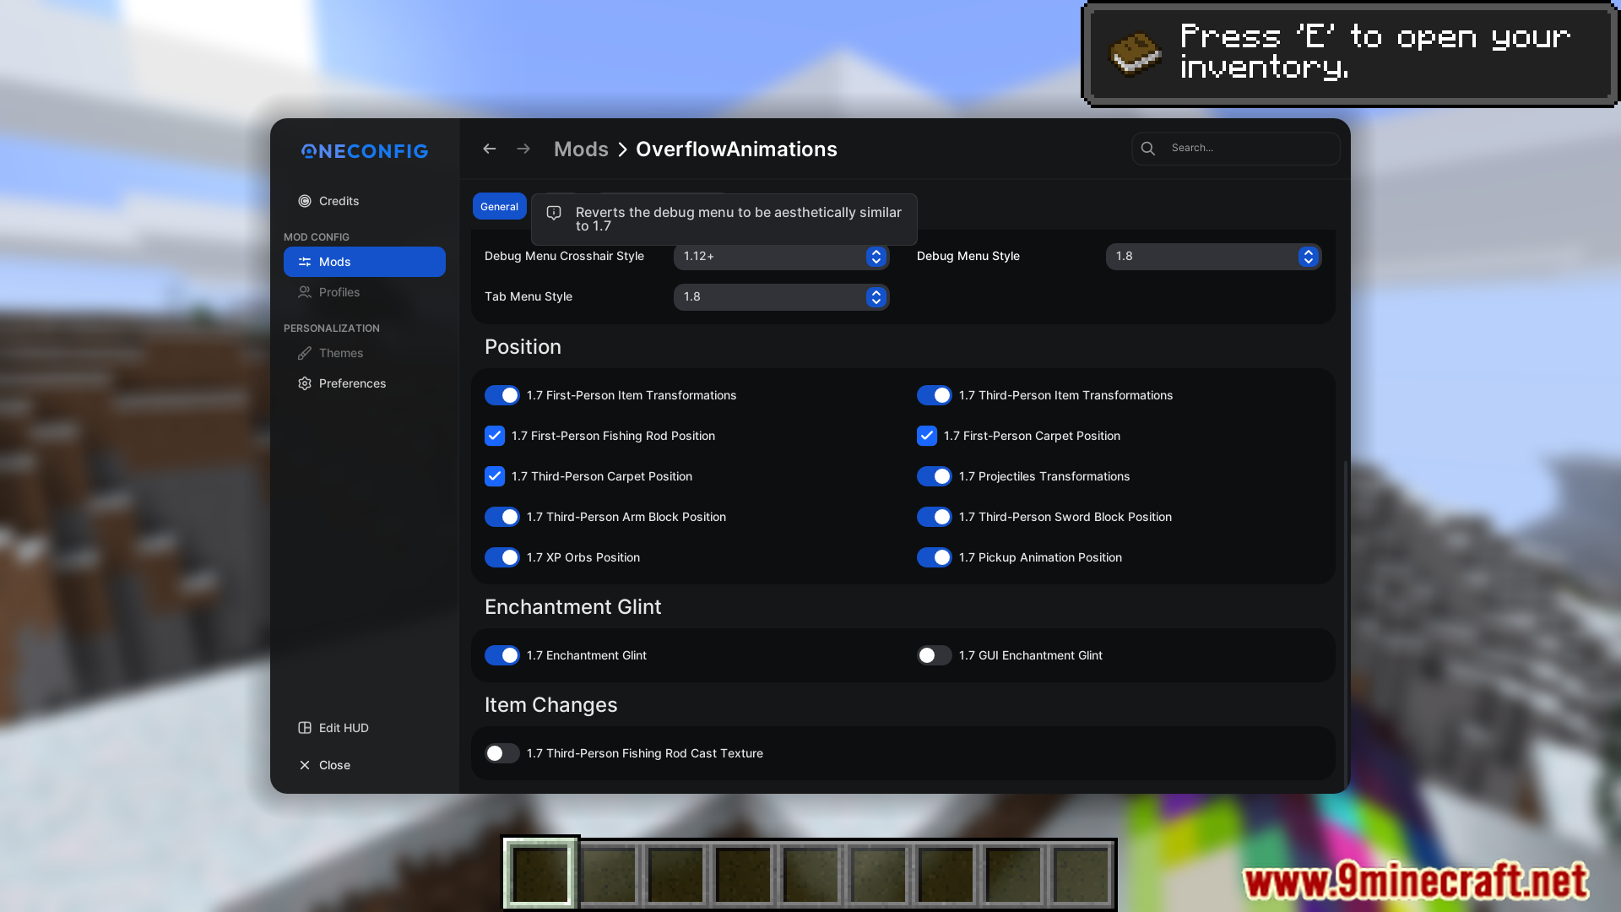
Task: Click the Themes brush icon
Action: [x=305, y=353]
